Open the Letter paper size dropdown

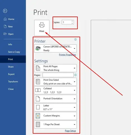point(55,107)
